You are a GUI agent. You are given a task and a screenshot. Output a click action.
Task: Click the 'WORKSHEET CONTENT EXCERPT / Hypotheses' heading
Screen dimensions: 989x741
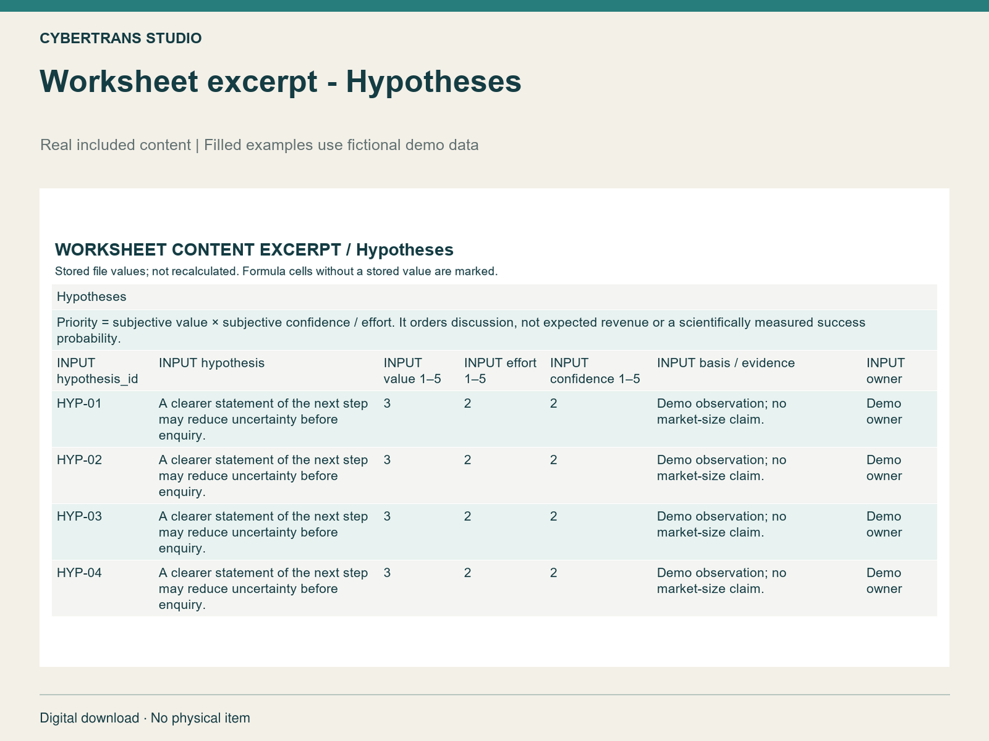(x=254, y=249)
